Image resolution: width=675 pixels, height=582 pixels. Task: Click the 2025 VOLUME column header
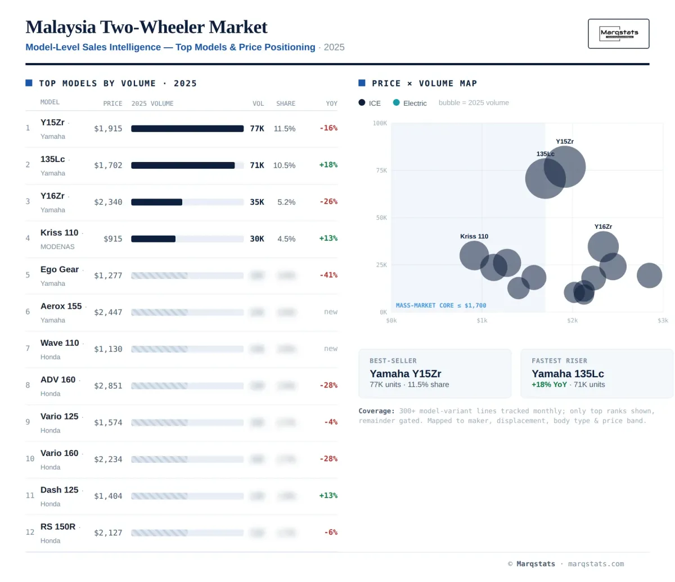click(x=152, y=103)
